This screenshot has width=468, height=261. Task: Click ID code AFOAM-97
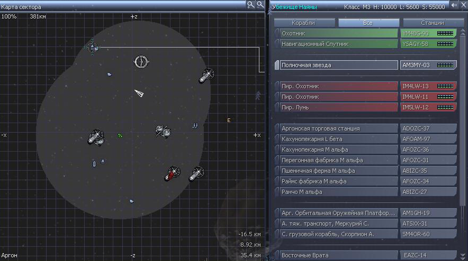click(x=416, y=139)
